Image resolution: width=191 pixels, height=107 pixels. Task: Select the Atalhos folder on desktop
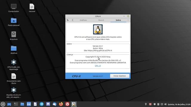coord(14,50)
